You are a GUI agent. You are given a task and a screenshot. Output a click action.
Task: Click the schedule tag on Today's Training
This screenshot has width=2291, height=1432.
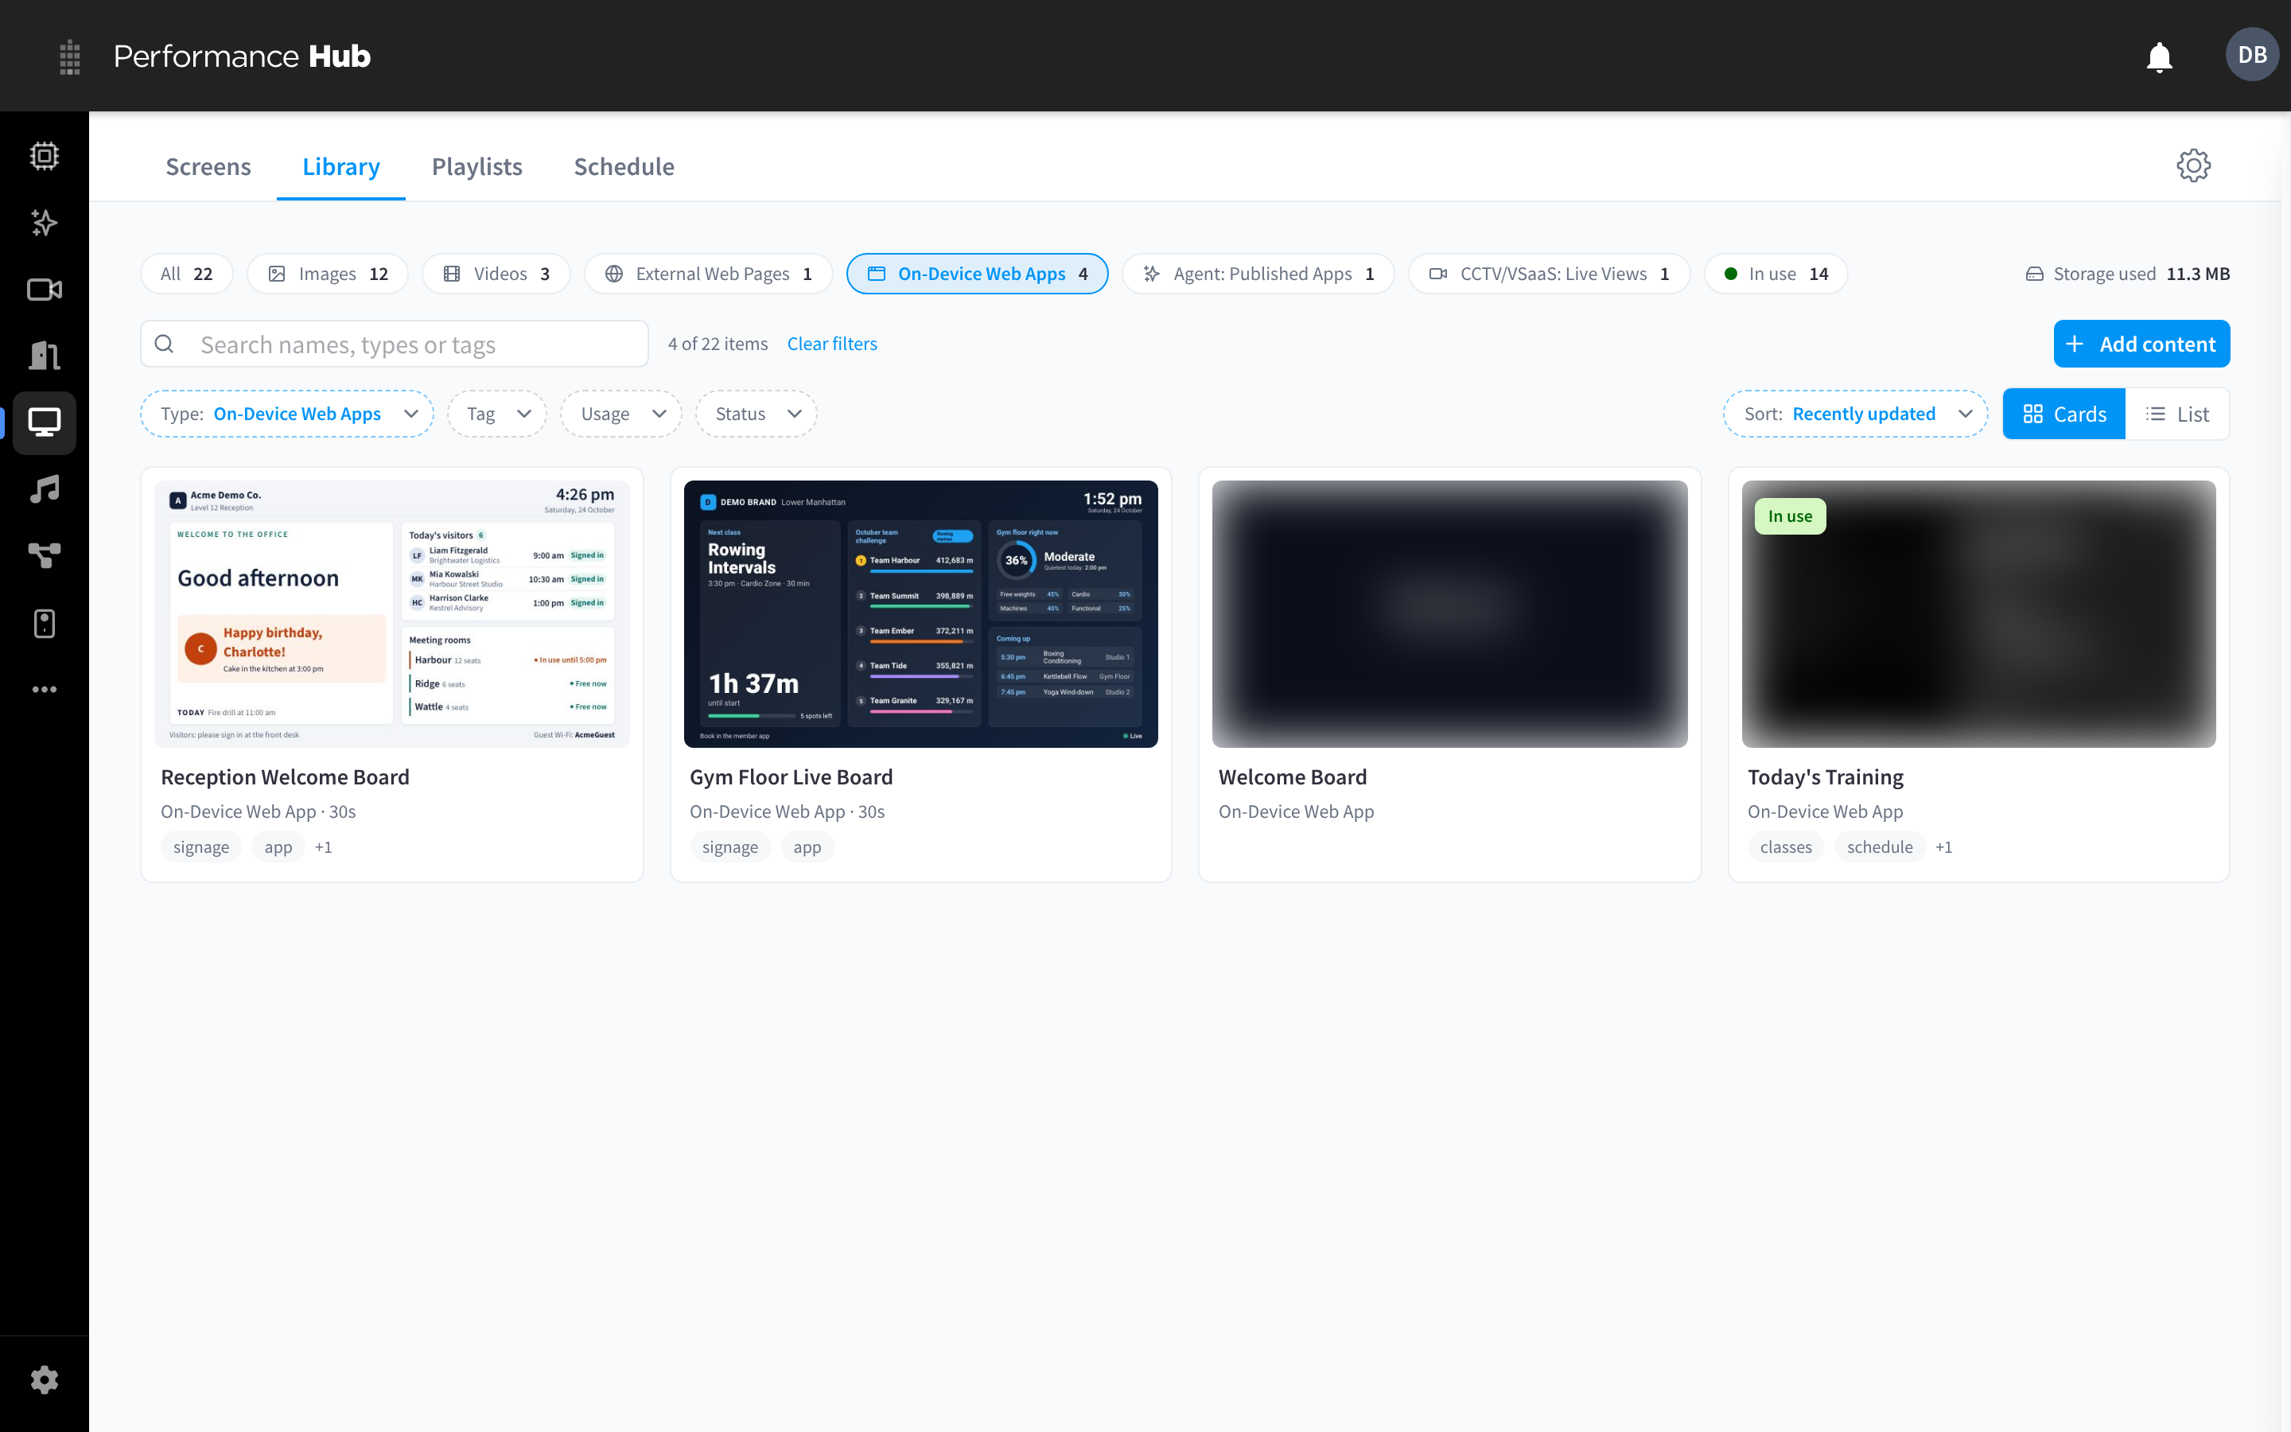(x=1879, y=846)
